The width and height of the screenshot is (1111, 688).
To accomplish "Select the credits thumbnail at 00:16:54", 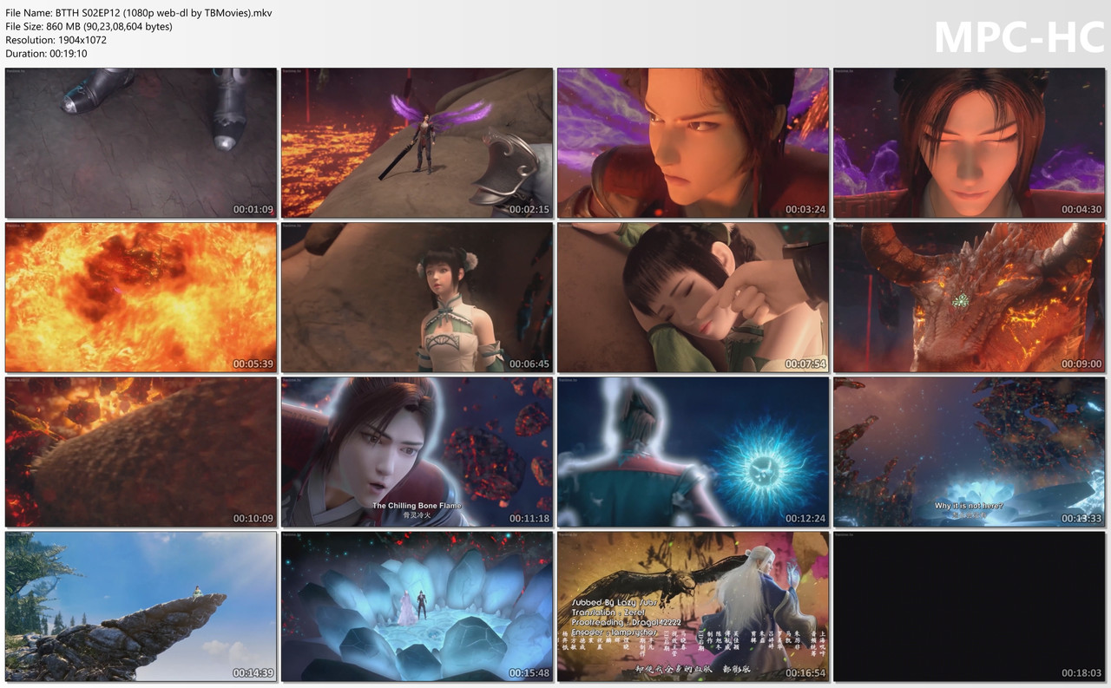I will [693, 606].
